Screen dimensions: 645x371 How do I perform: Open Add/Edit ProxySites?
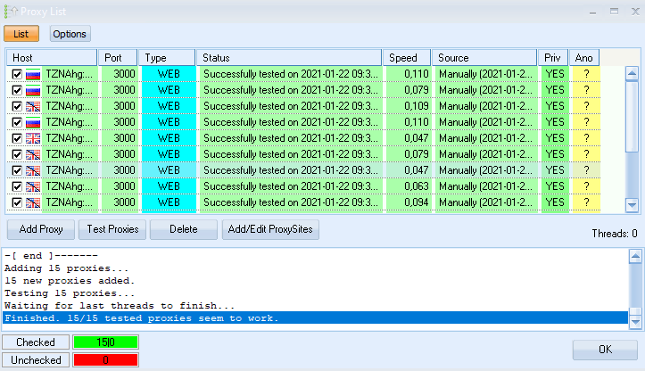point(270,229)
